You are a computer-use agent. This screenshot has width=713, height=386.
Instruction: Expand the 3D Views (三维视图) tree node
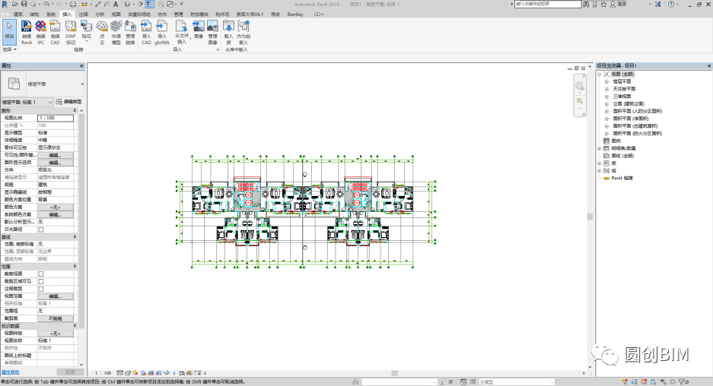pyautogui.click(x=606, y=96)
